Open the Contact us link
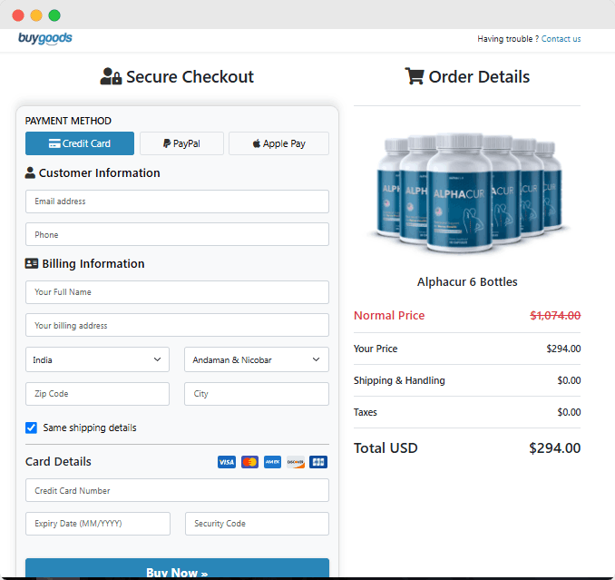 point(561,39)
